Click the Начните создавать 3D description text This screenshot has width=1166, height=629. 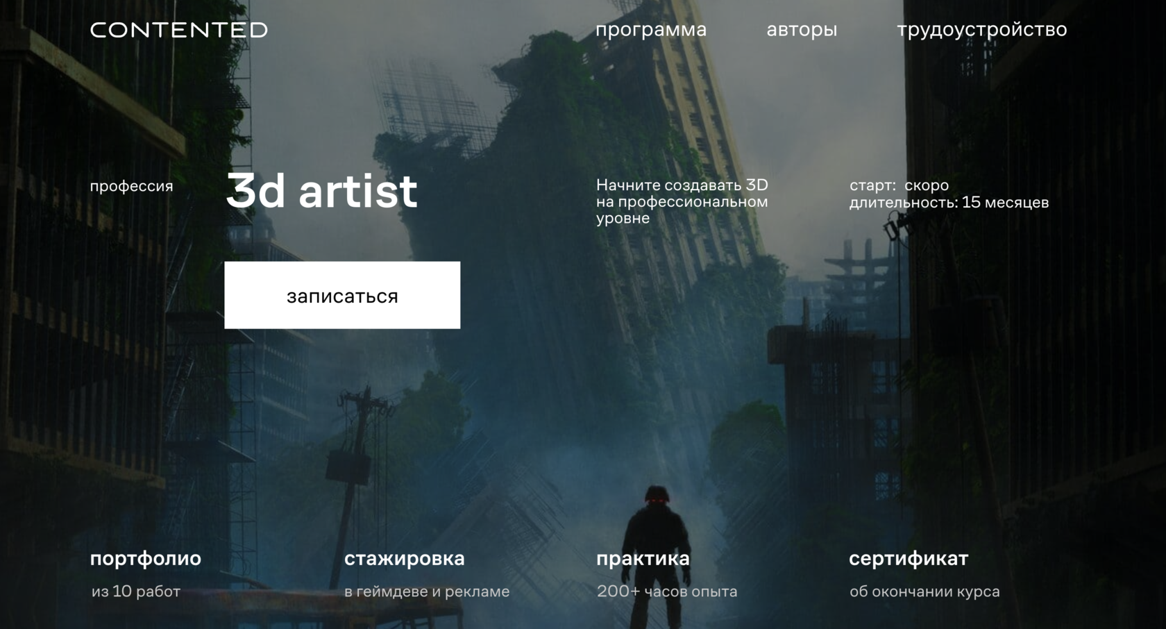coord(682,201)
